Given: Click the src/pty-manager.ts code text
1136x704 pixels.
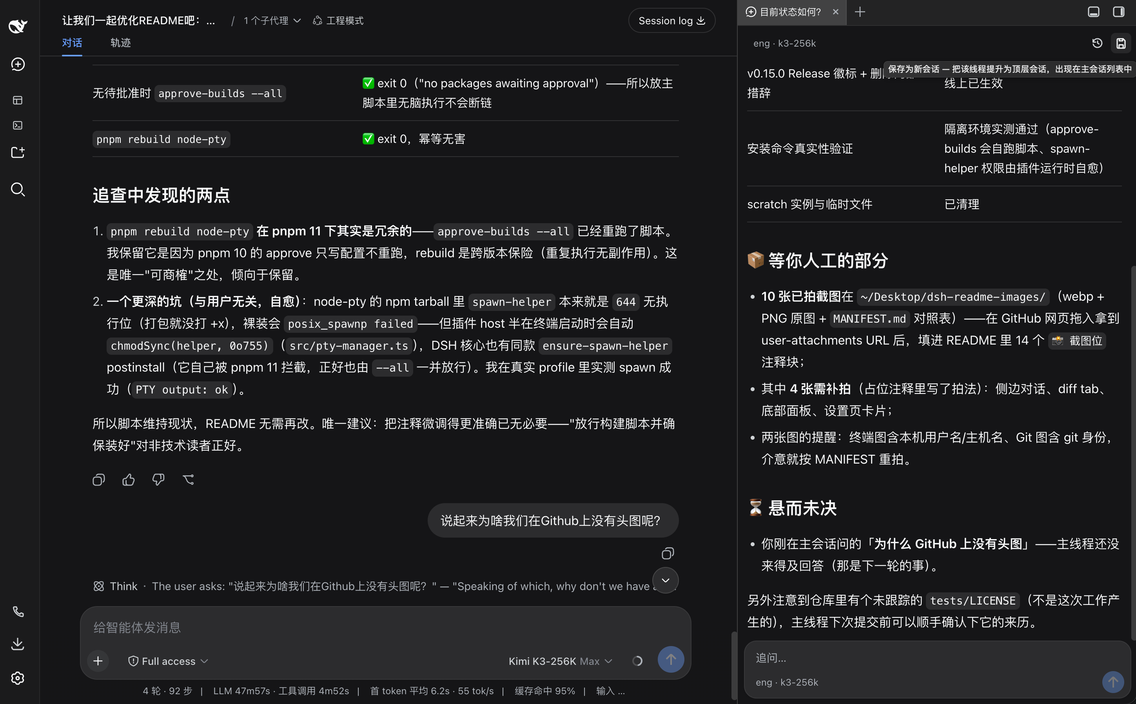Looking at the screenshot, I should click(348, 345).
